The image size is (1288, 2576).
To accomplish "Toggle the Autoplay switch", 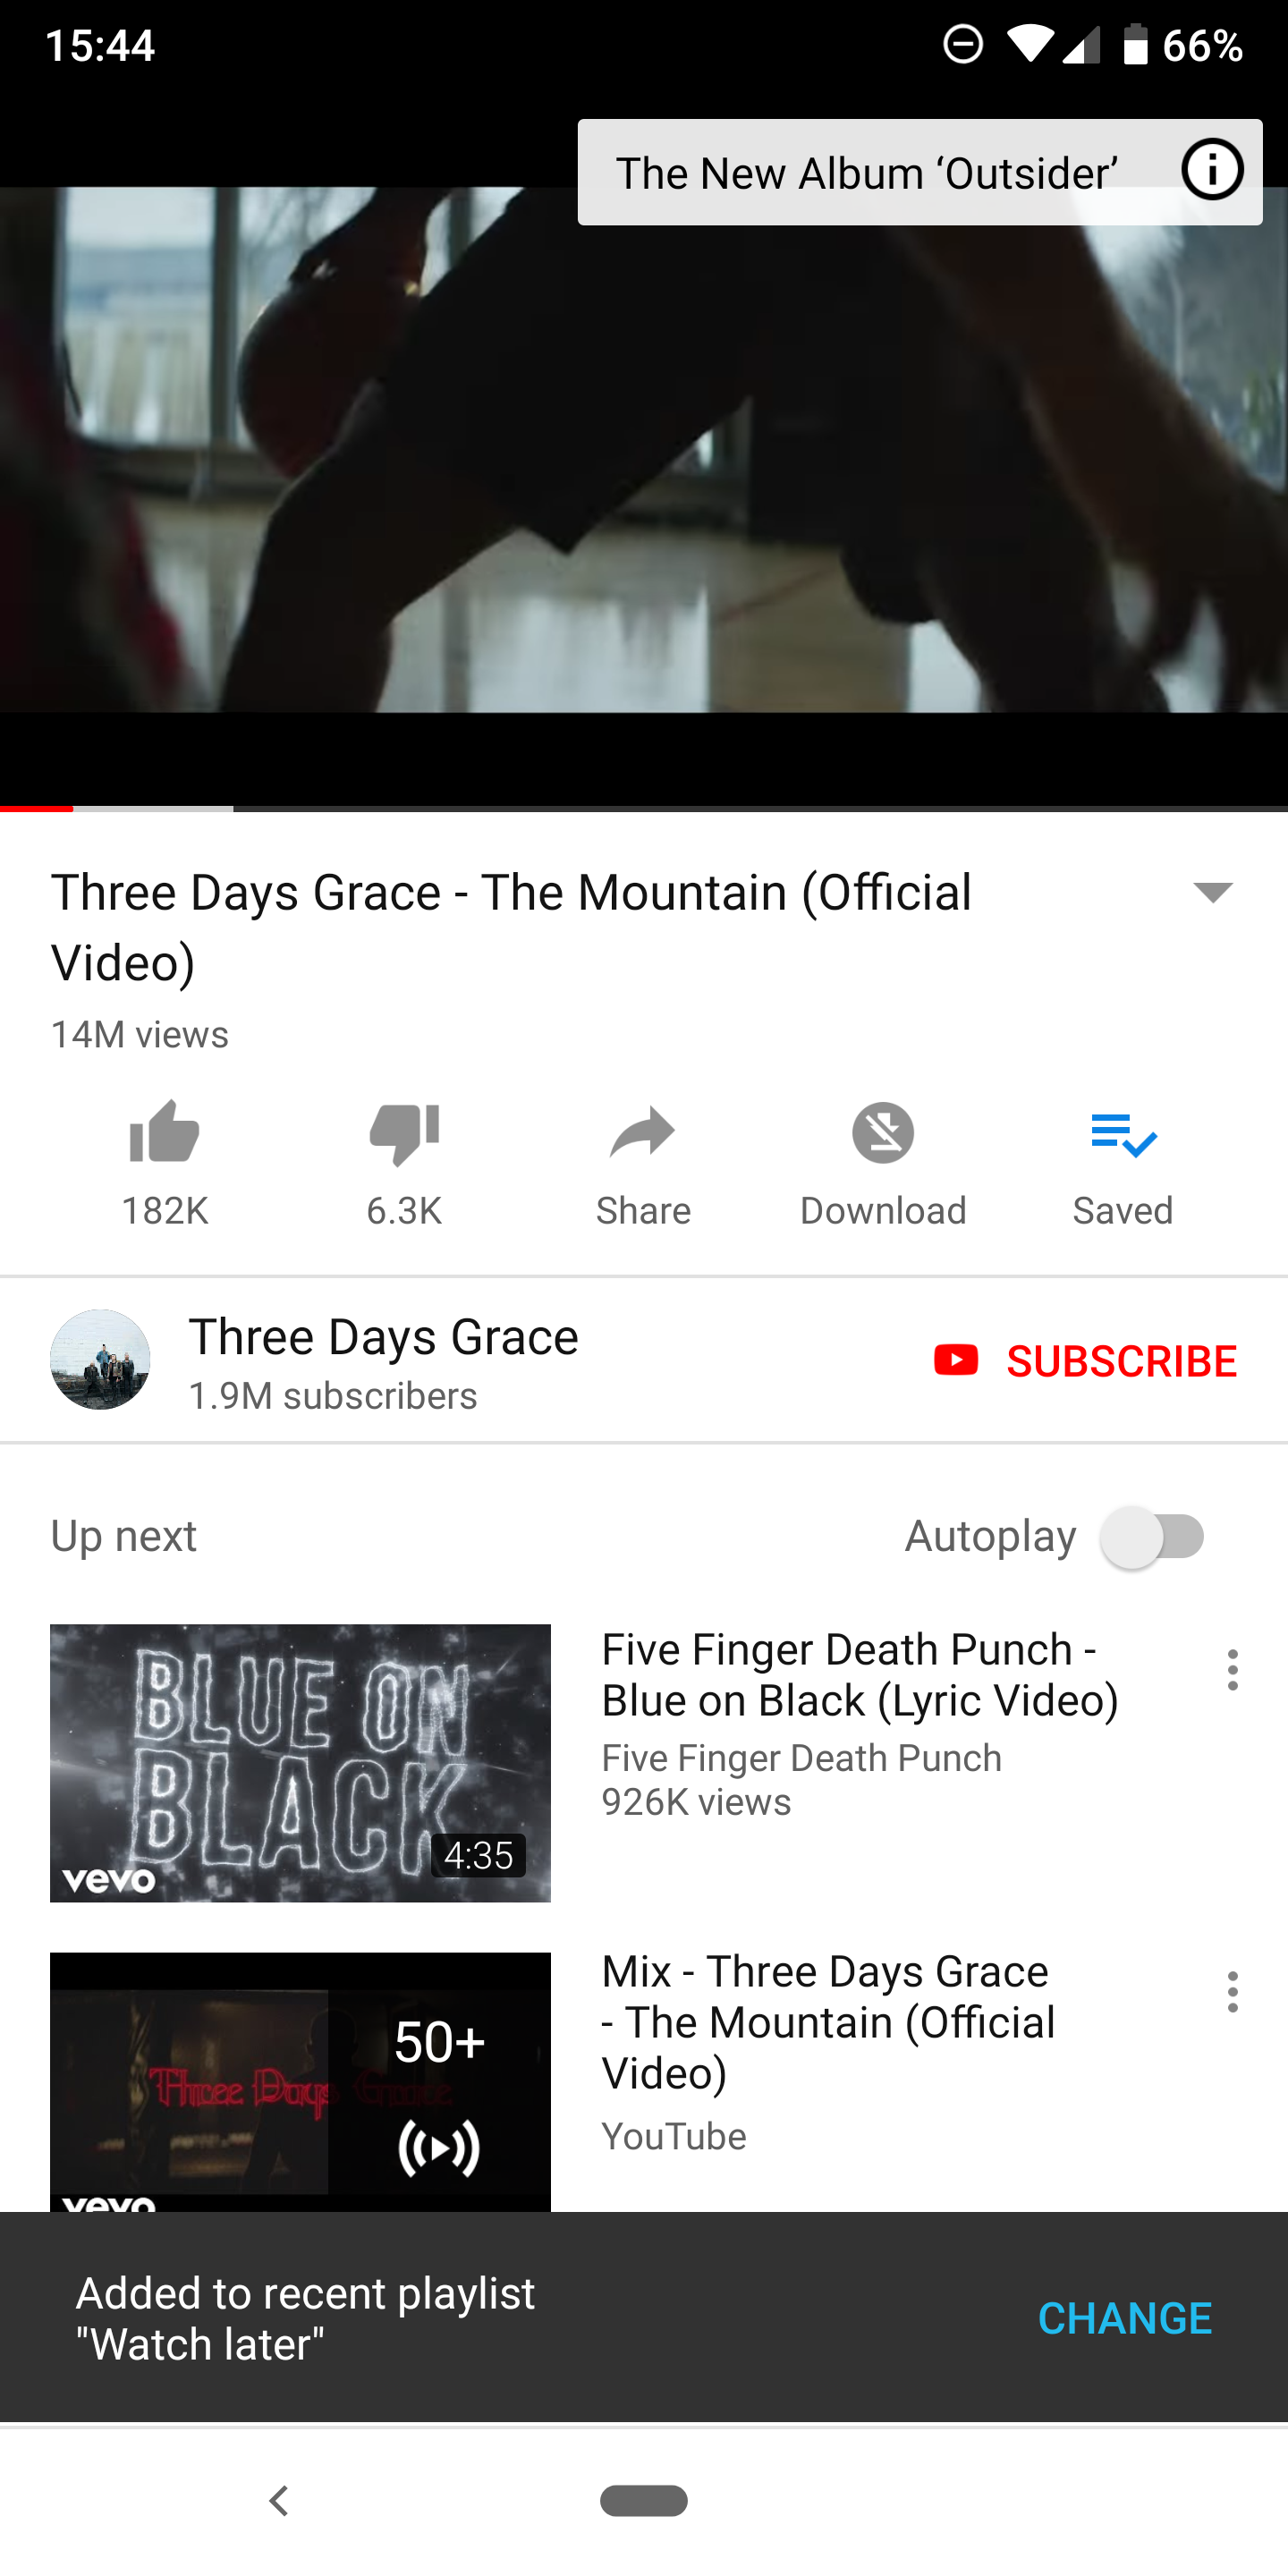I will pos(1152,1536).
